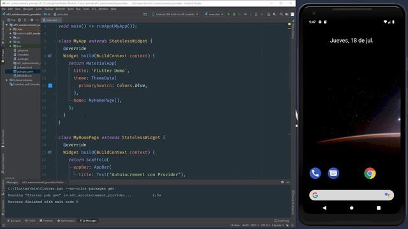Hide the Messages panel minus icon
408x229 pixels.
point(288,183)
